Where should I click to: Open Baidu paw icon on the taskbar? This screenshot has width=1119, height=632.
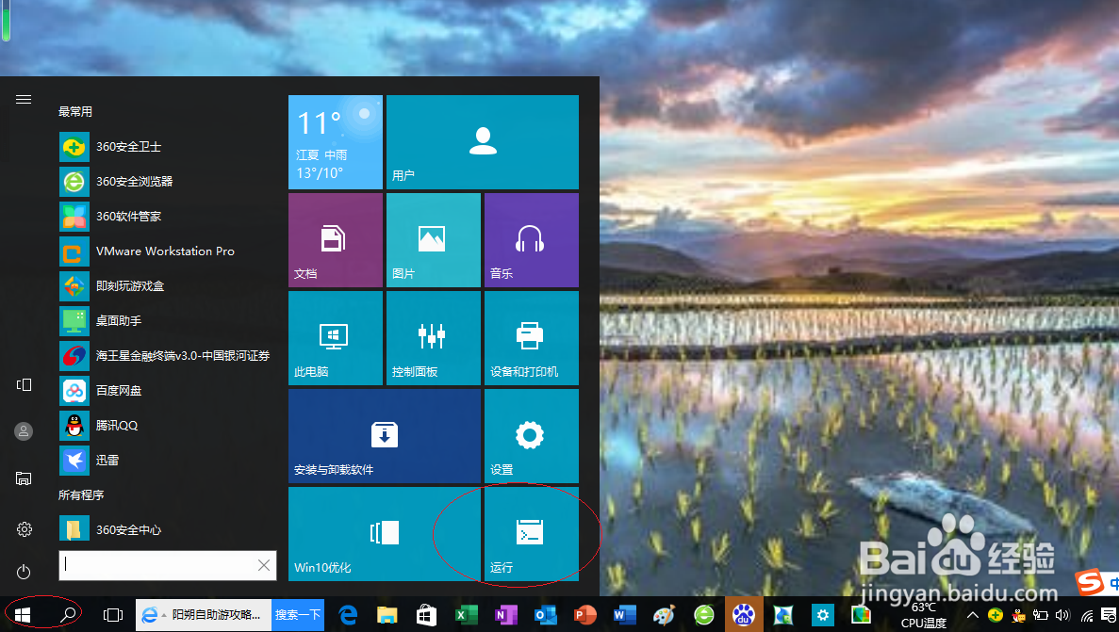[744, 615]
